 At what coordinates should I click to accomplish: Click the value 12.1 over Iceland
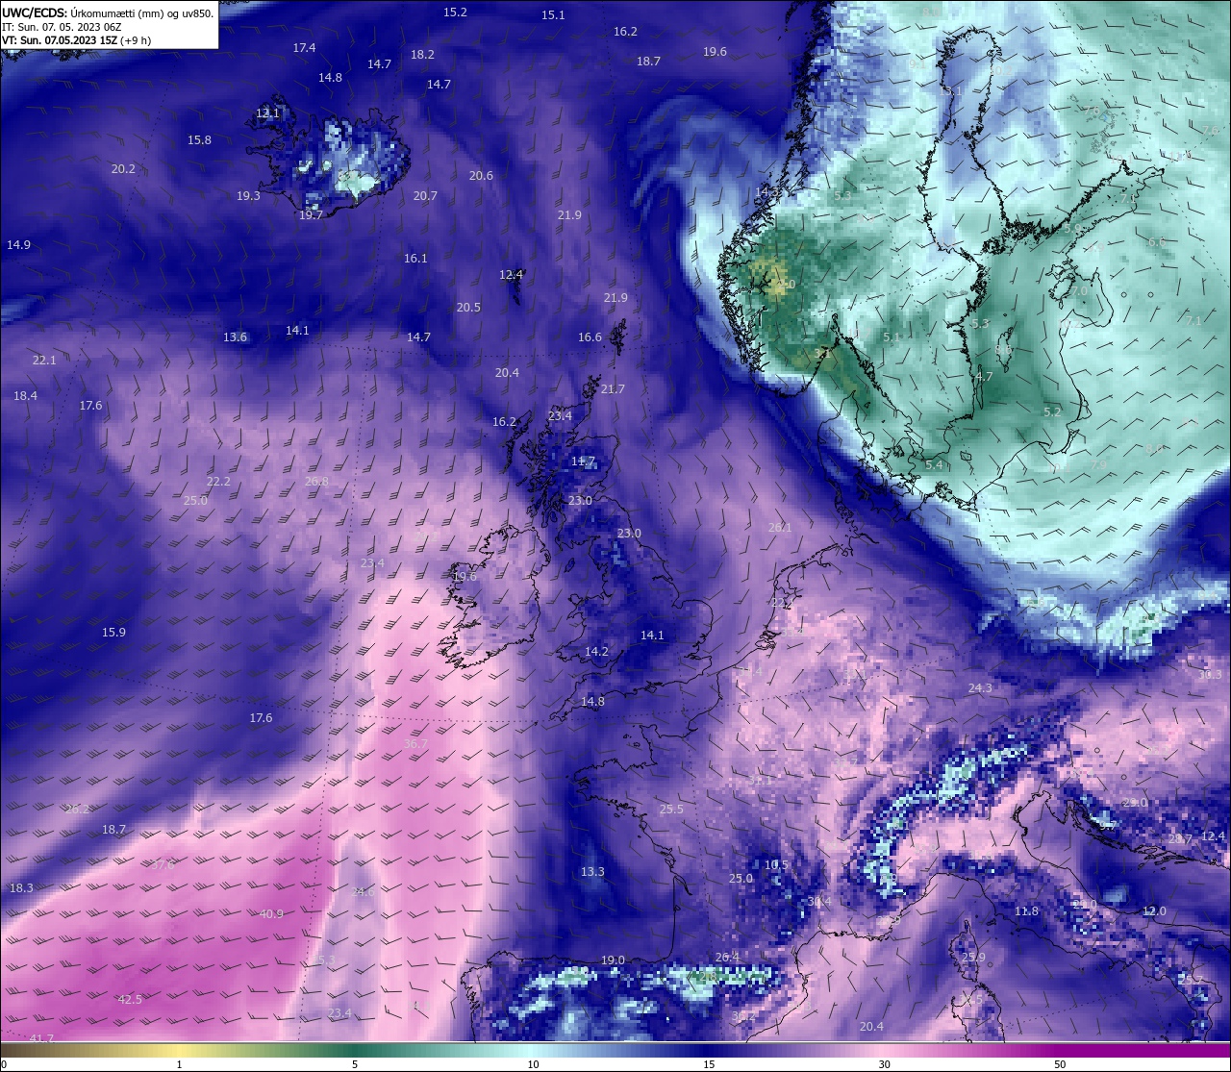pos(267,113)
